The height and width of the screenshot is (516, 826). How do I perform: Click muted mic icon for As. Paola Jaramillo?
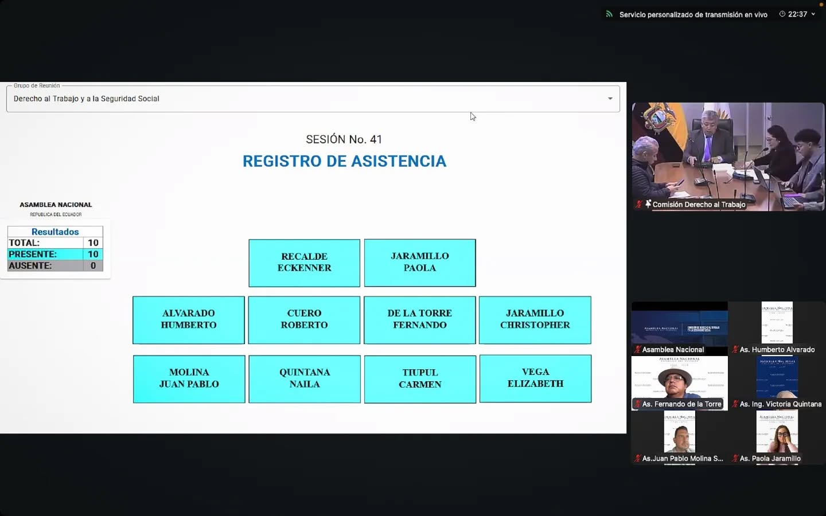click(x=735, y=459)
